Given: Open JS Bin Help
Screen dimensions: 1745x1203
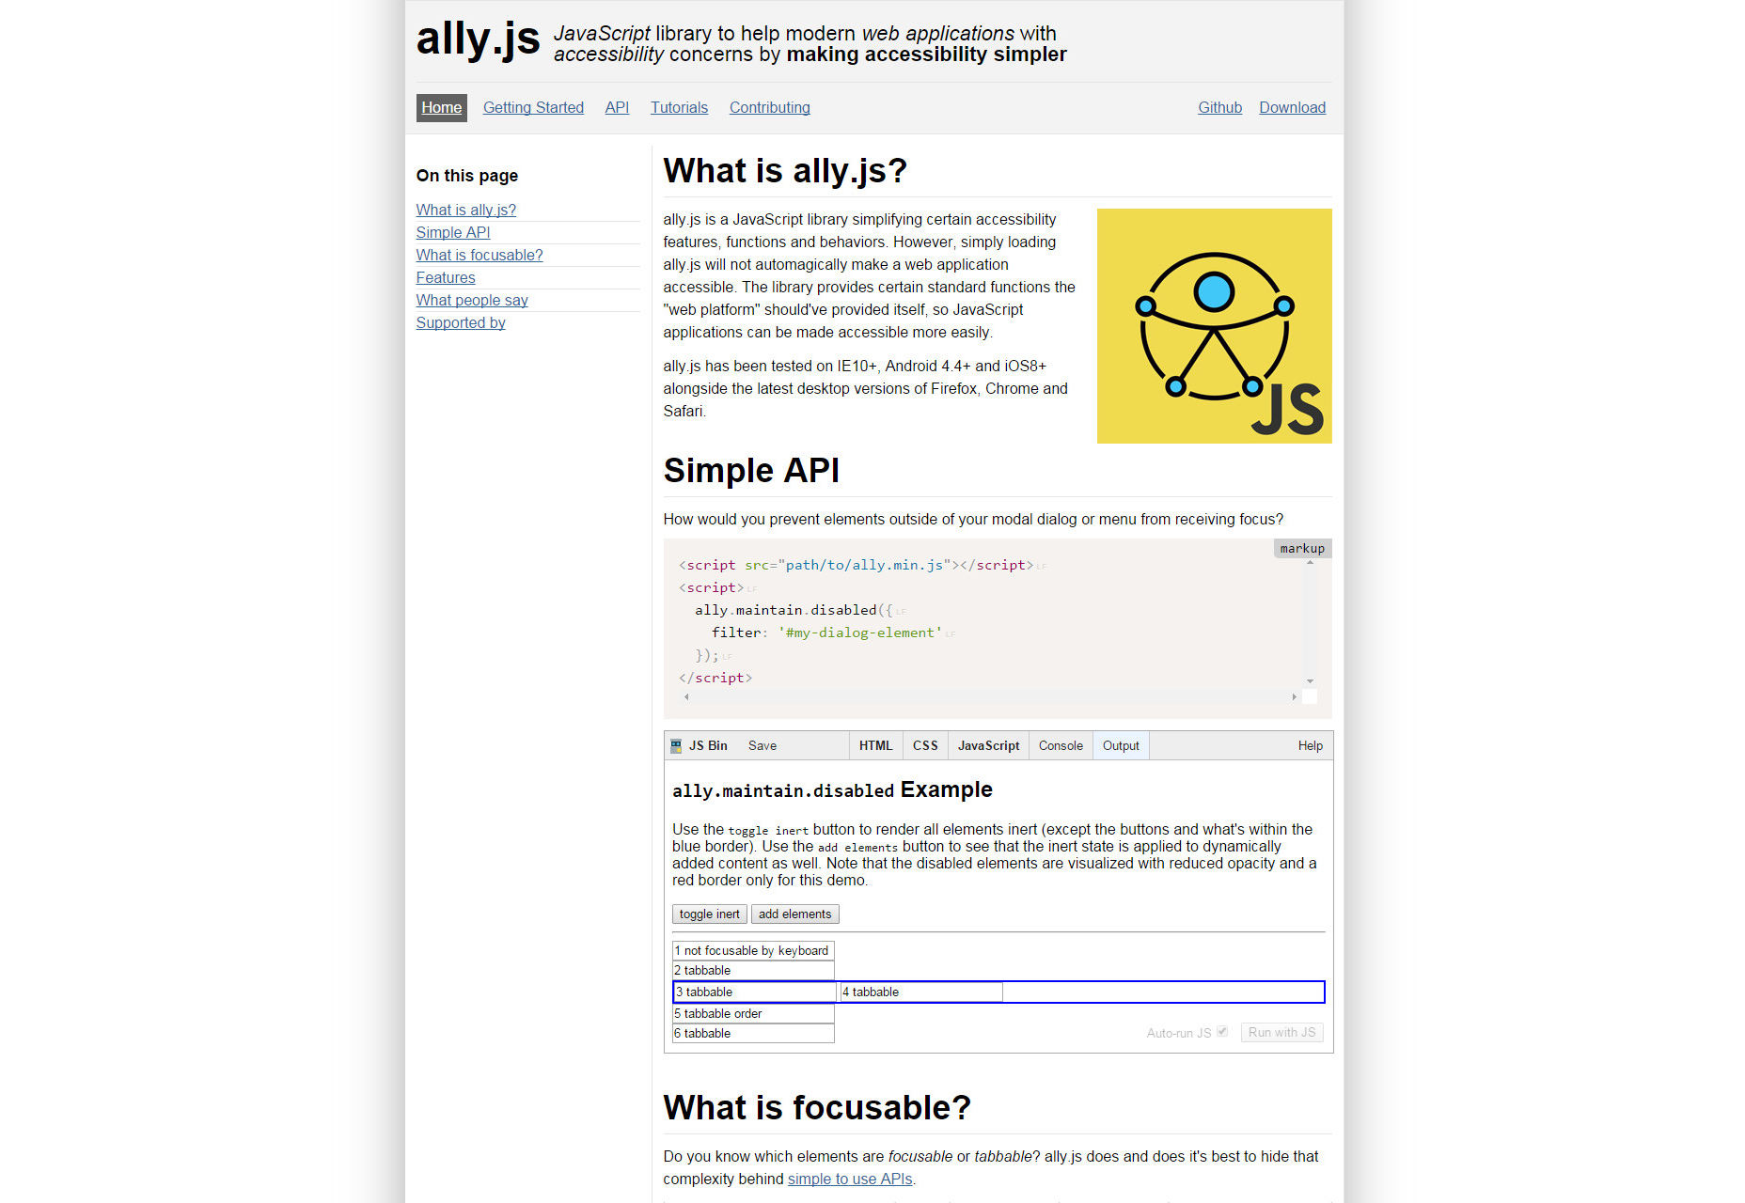Looking at the screenshot, I should (1310, 746).
